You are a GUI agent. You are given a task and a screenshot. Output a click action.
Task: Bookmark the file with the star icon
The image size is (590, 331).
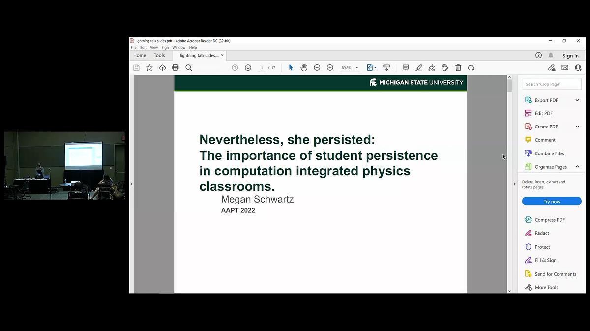point(149,68)
